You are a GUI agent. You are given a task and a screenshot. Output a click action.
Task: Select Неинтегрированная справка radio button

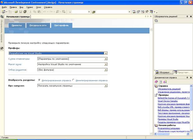73,80
